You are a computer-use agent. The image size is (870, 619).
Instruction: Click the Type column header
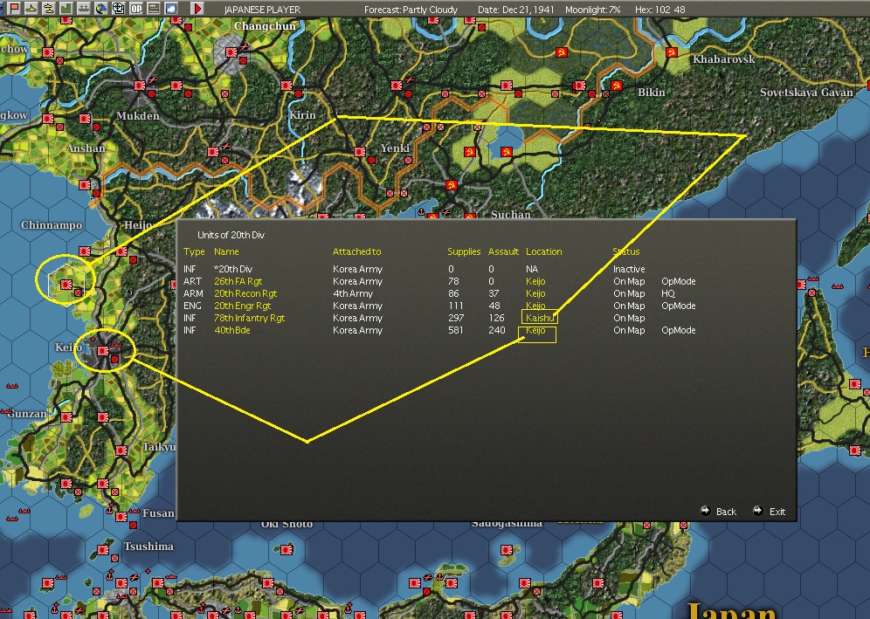(194, 251)
